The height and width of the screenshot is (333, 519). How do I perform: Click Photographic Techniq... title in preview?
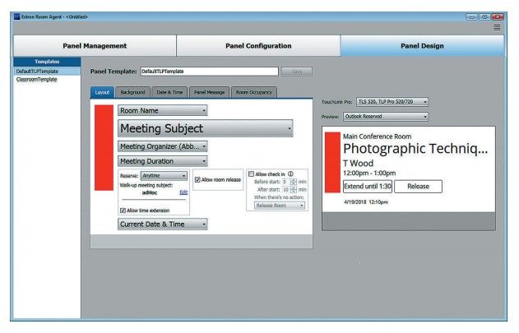pyautogui.click(x=415, y=149)
